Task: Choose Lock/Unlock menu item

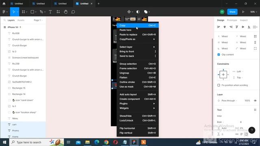Action: [137, 120]
